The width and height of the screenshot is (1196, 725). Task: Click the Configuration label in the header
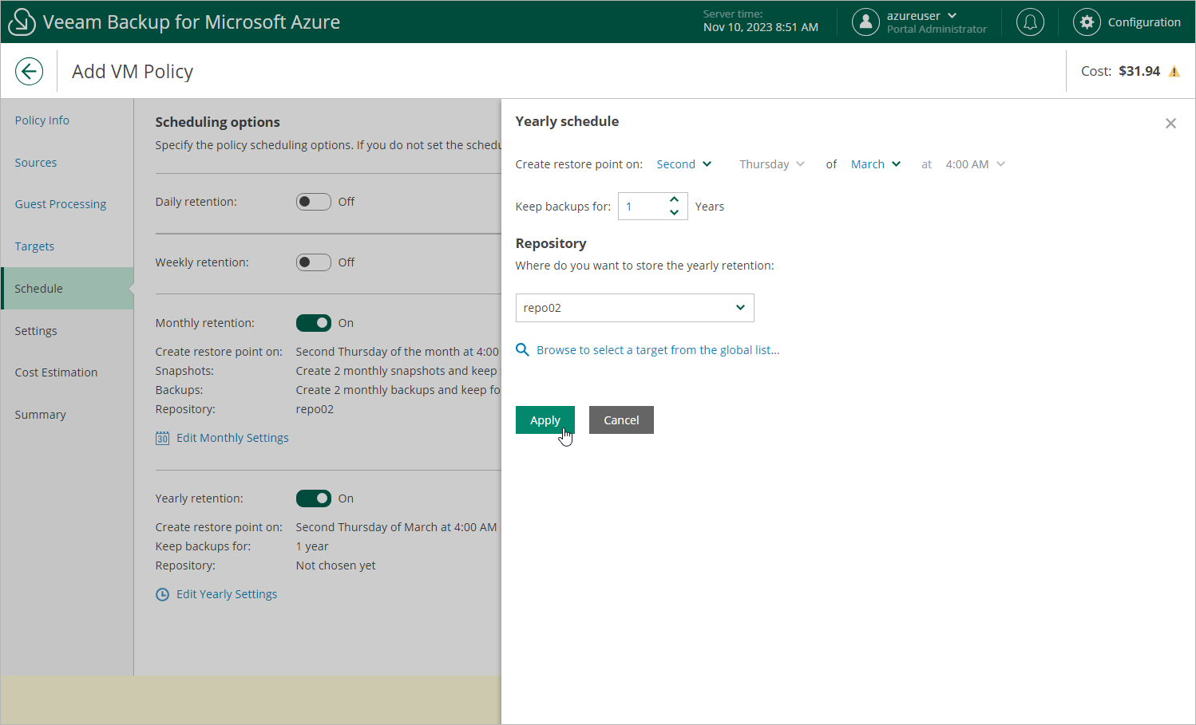click(1144, 22)
